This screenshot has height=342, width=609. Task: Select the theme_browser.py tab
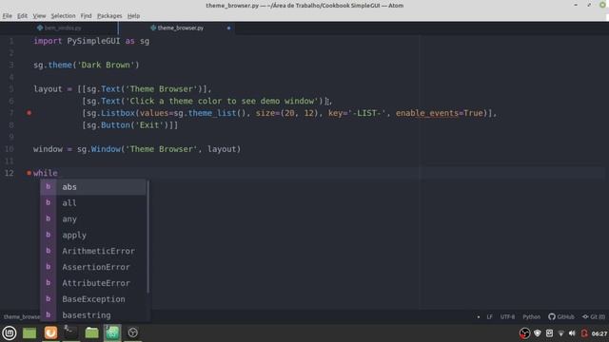[x=177, y=28]
